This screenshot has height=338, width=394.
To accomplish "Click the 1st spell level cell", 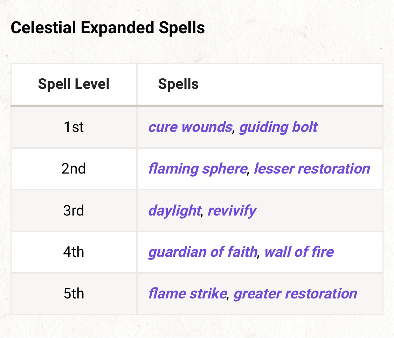I will [74, 127].
